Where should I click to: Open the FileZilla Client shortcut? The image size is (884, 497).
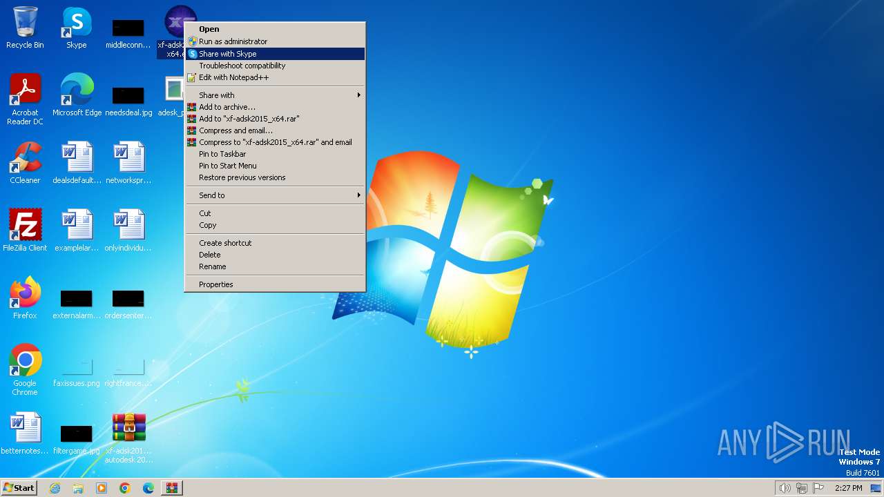click(25, 231)
